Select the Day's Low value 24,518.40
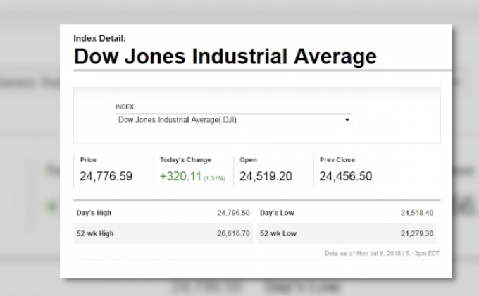Image resolution: width=479 pixels, height=296 pixels. (417, 213)
